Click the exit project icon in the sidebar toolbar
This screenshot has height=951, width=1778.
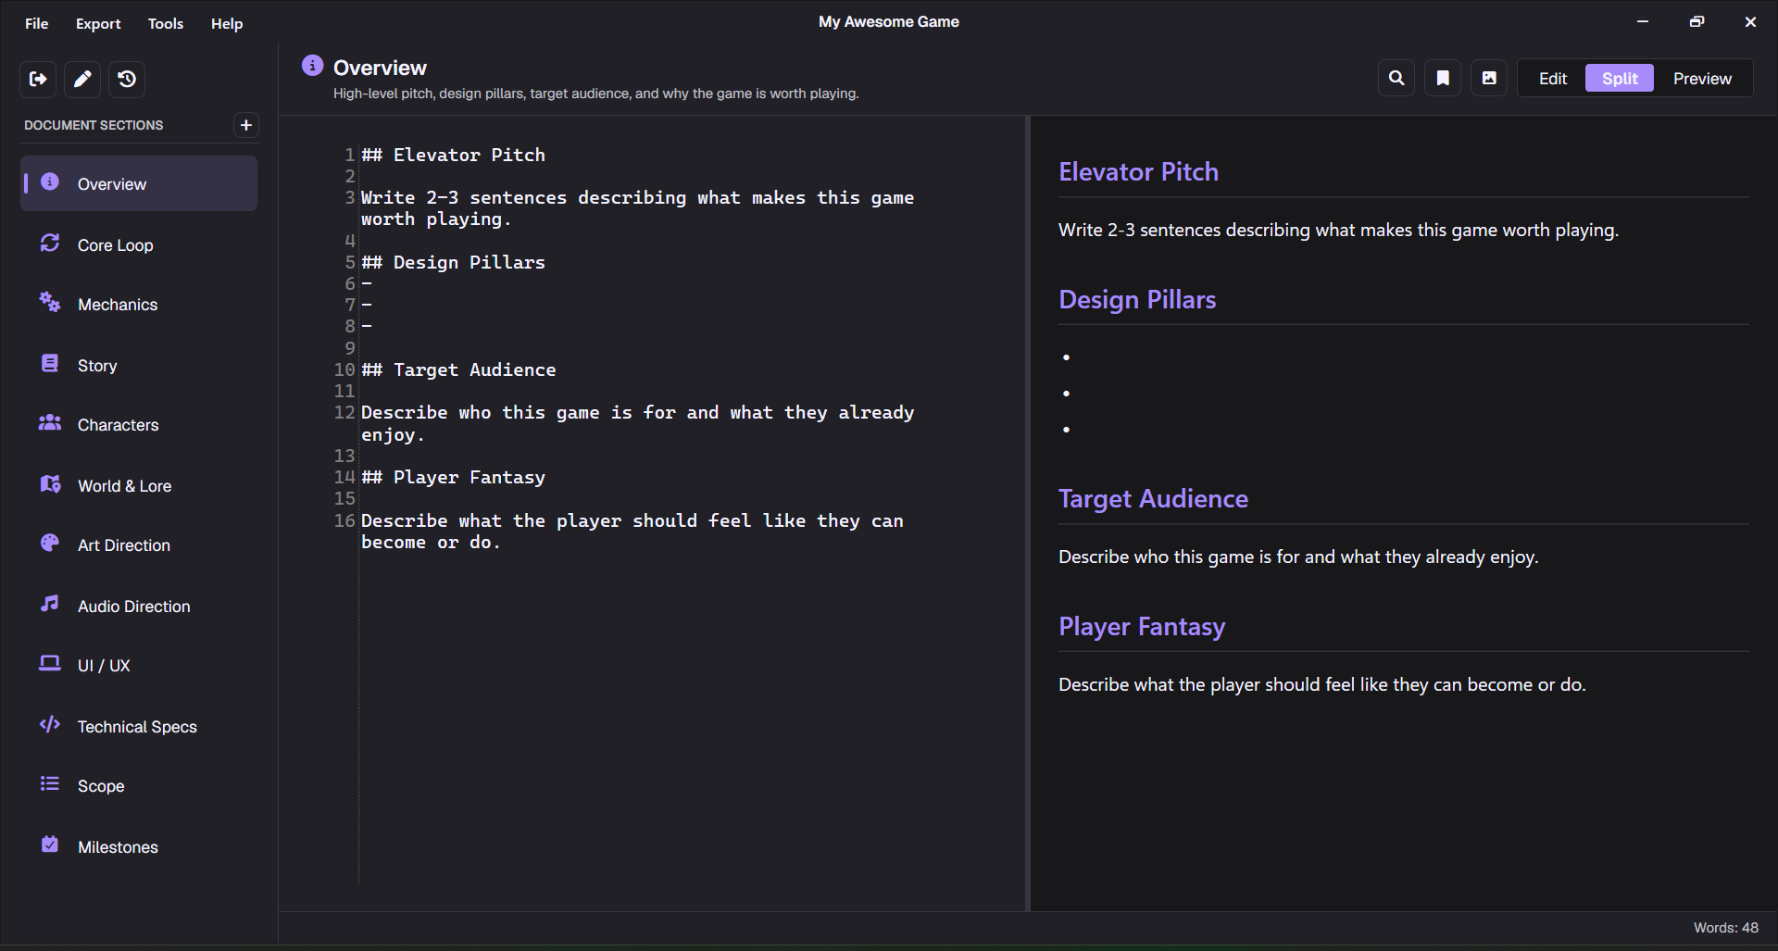coord(38,80)
